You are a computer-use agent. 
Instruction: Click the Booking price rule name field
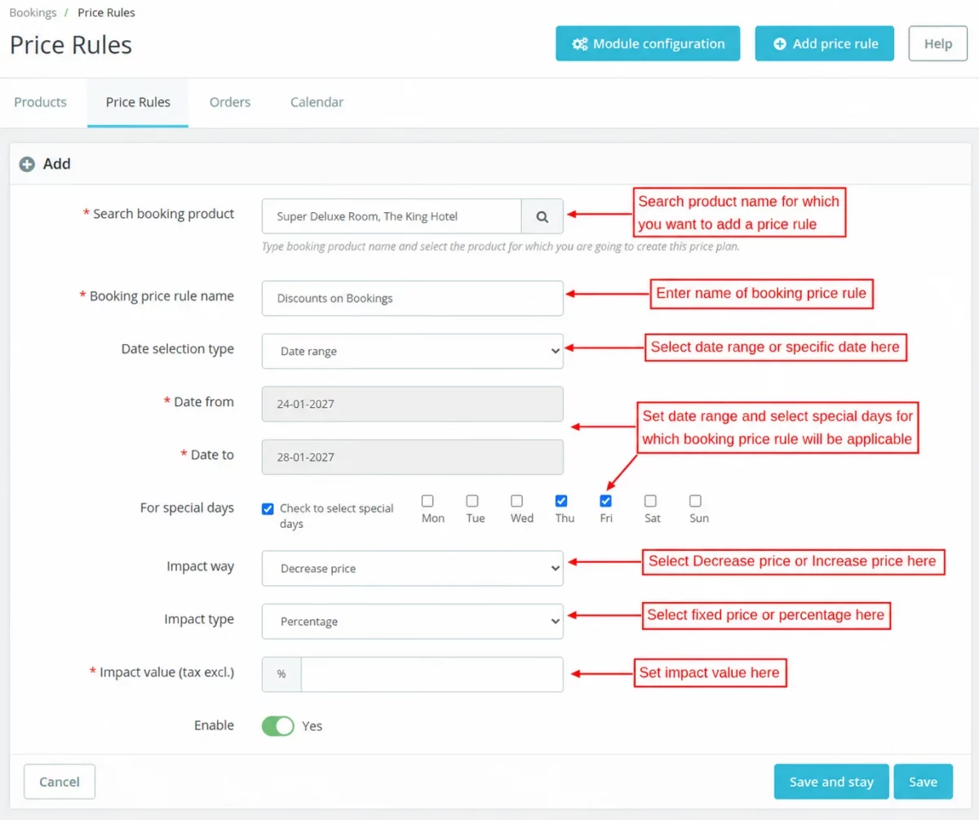tap(413, 299)
